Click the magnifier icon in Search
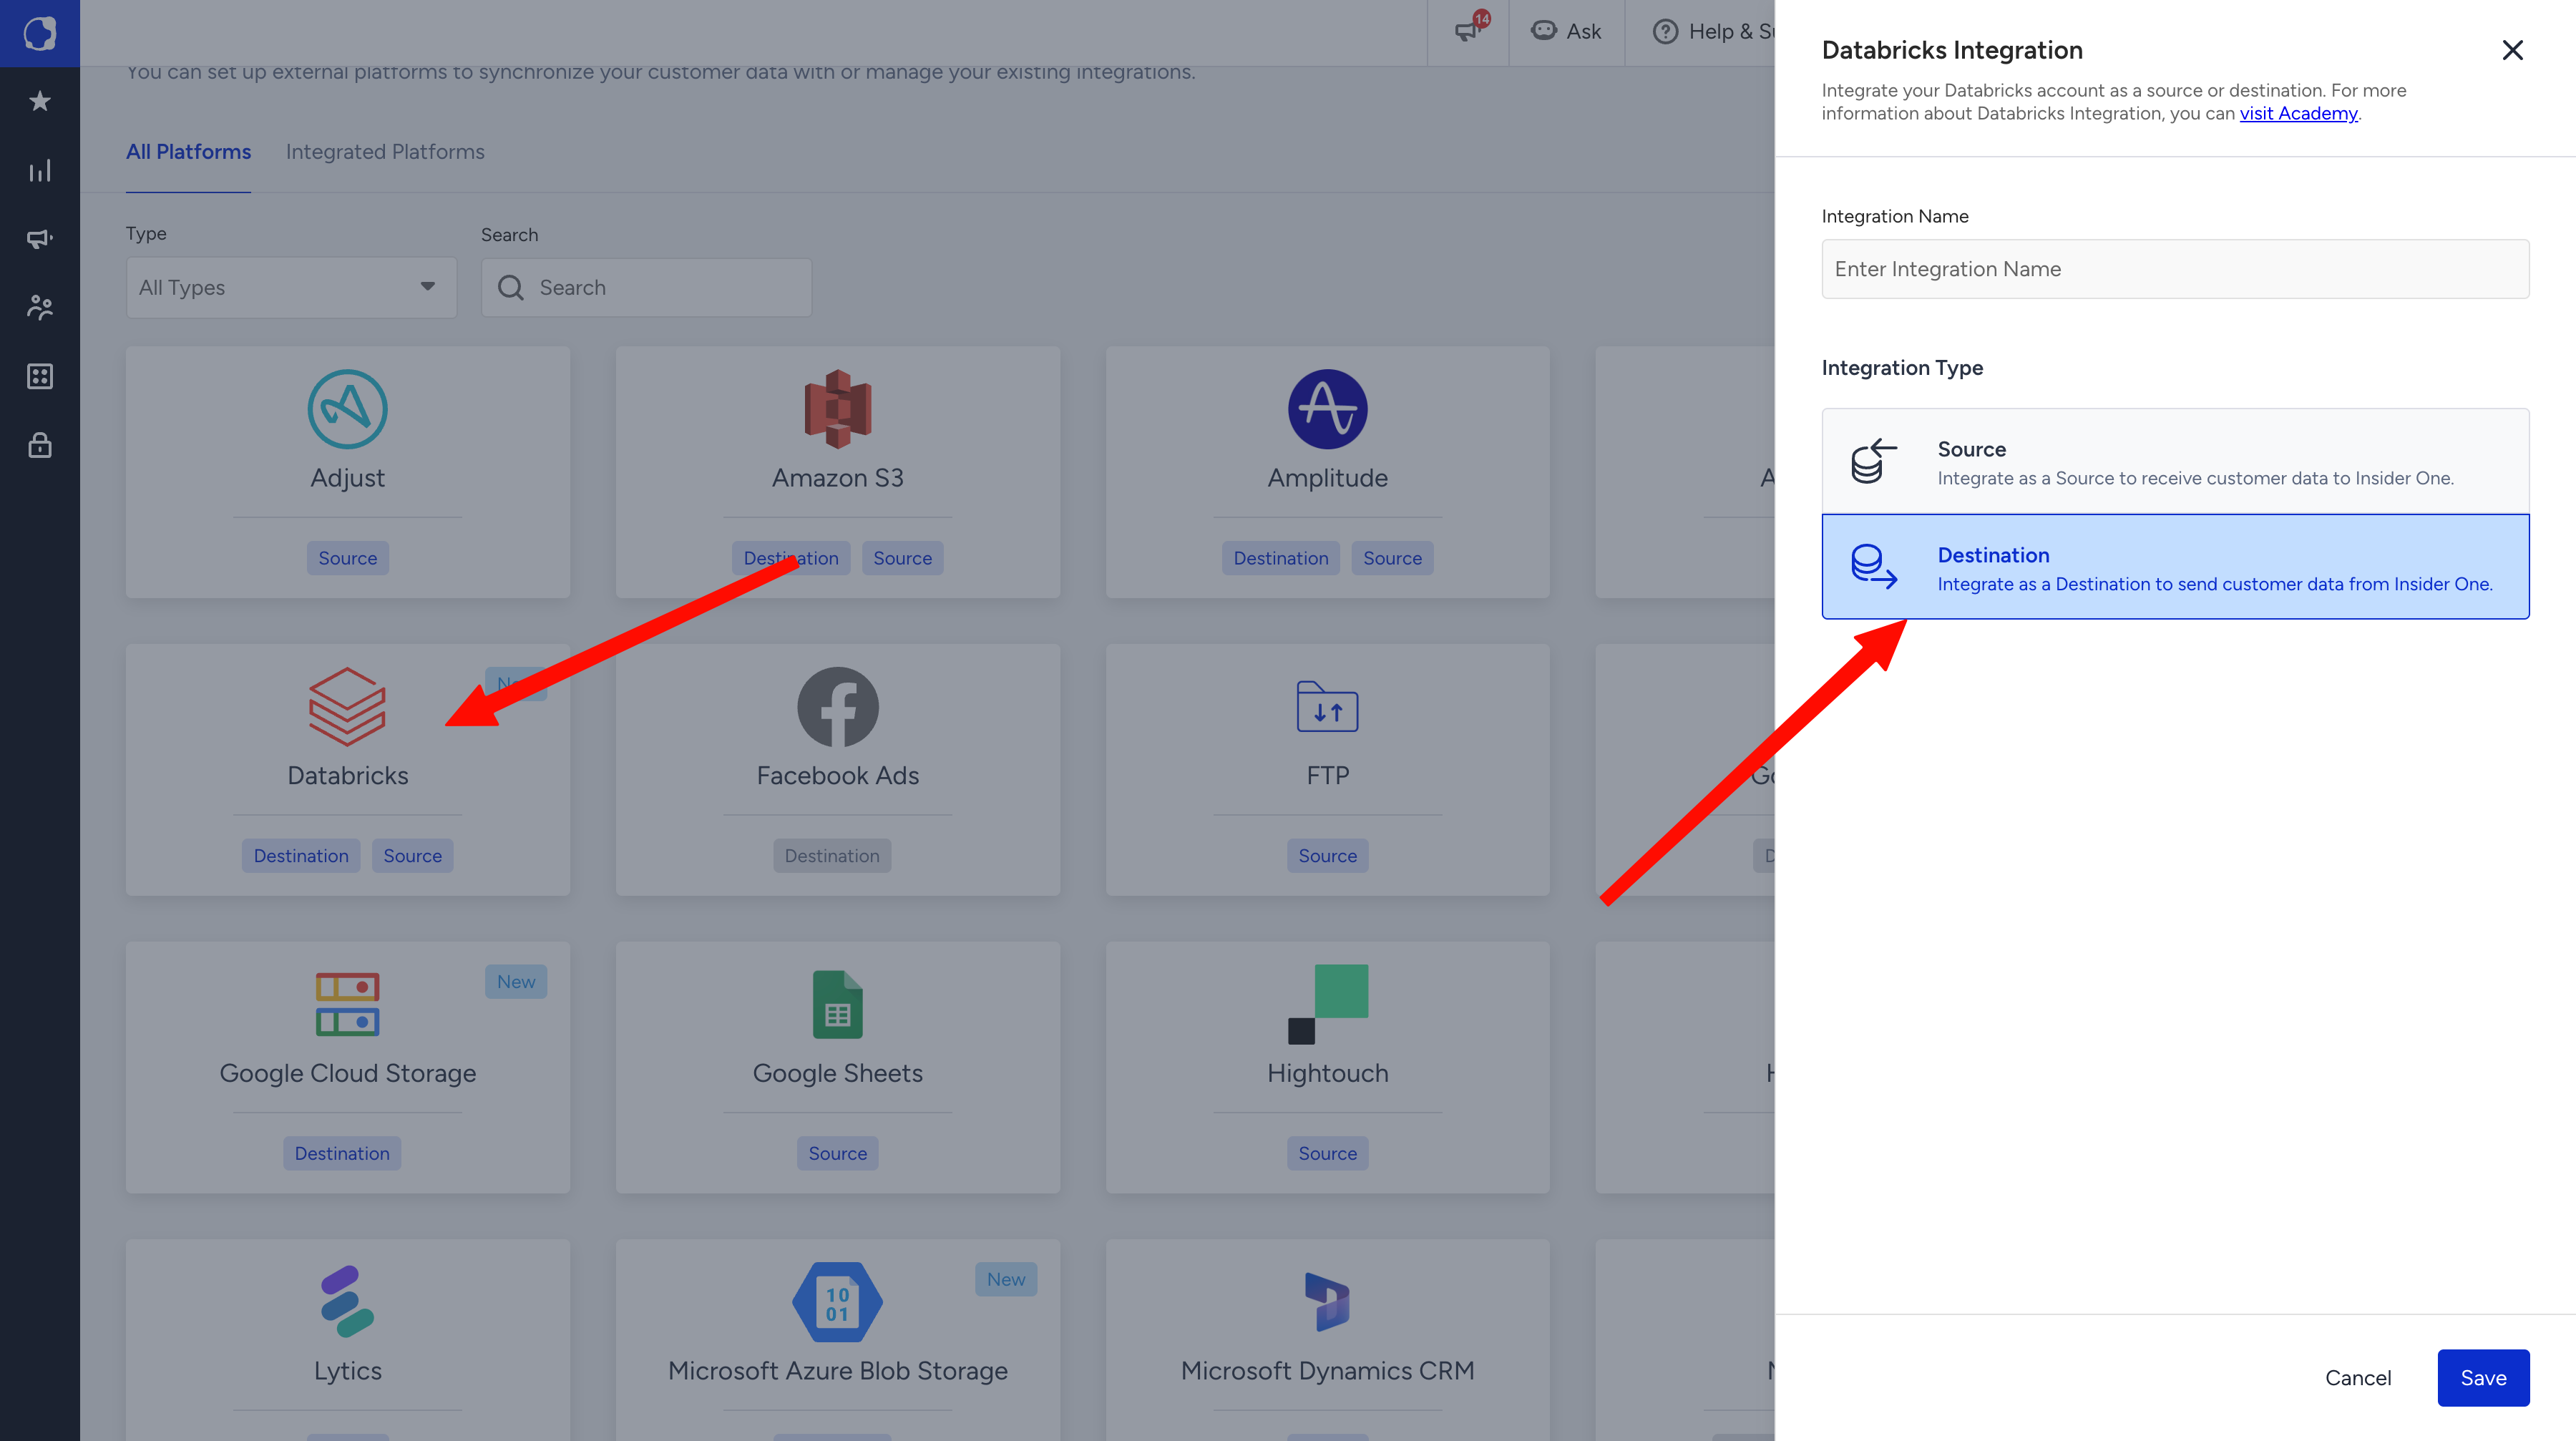This screenshot has width=2576, height=1441. point(511,288)
